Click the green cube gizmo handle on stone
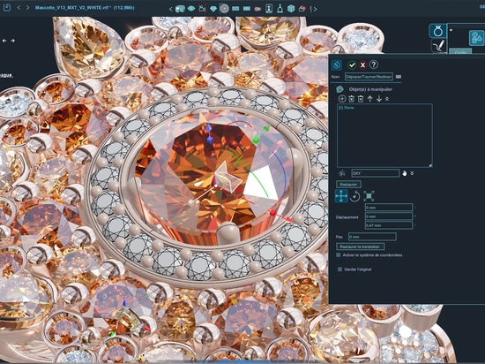This screenshot has height=364, width=485. (x=256, y=140)
